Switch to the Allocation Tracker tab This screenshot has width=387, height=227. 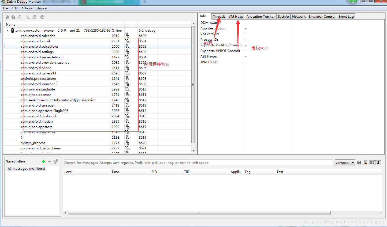pyautogui.click(x=261, y=17)
